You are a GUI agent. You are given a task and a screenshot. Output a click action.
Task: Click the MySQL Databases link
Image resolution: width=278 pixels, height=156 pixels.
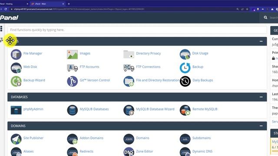[94, 109]
